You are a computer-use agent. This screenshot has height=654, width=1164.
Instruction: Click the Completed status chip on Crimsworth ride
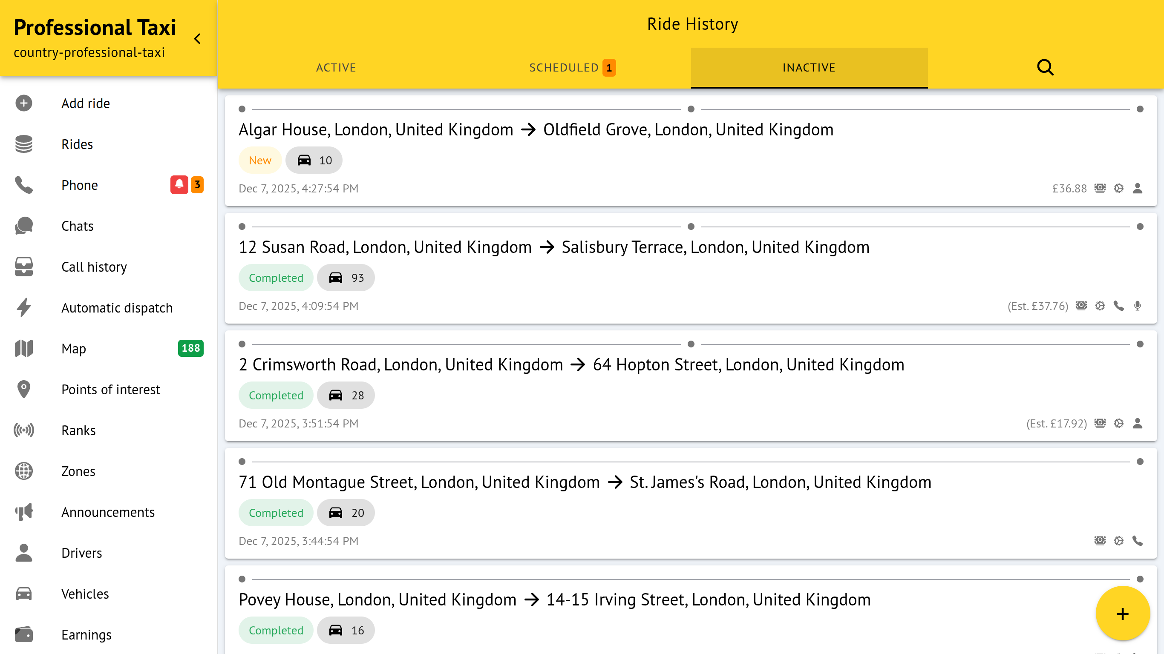276,395
